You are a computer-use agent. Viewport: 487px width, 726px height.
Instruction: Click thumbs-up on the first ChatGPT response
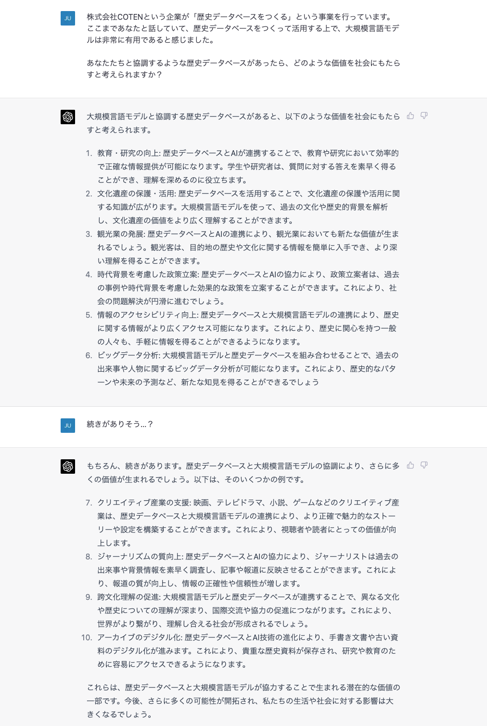point(410,116)
